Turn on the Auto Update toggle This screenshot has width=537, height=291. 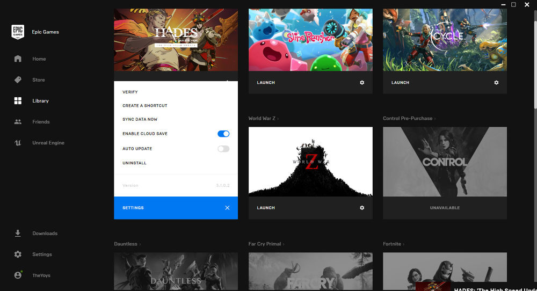click(x=223, y=149)
